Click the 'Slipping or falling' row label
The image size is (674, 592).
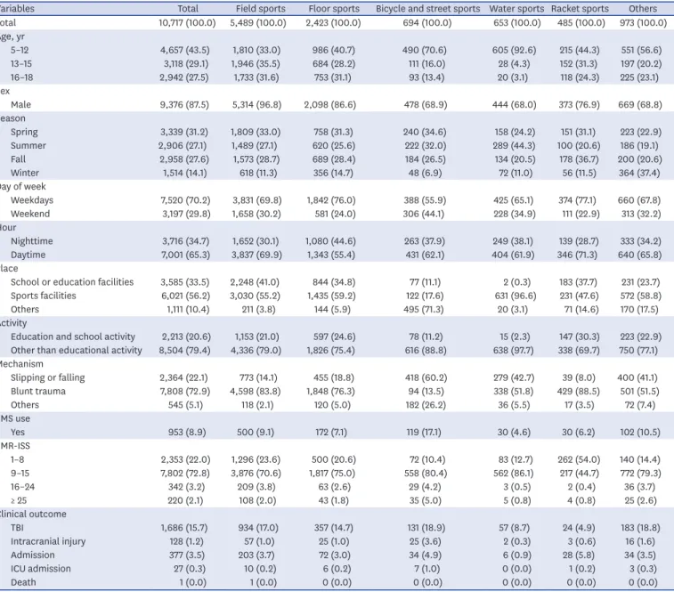(x=48, y=377)
